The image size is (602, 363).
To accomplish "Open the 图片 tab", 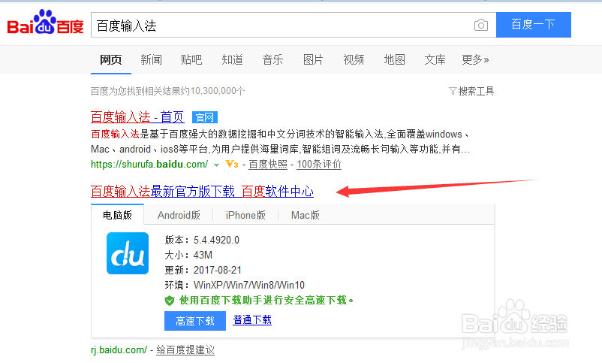I will [313, 59].
